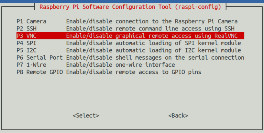This screenshot has width=264, height=133.
Task: Go back using the <Back> button
Action: pyautogui.click(x=178, y=116)
